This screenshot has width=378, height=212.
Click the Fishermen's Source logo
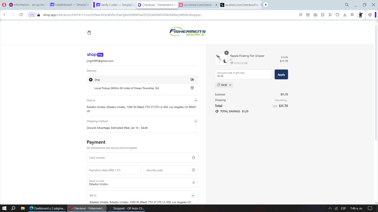187,32
